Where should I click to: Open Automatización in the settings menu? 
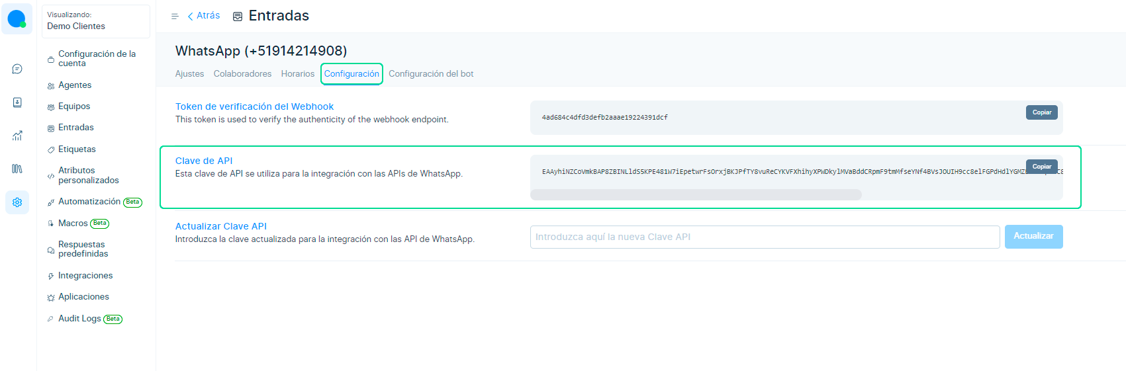pyautogui.click(x=89, y=202)
